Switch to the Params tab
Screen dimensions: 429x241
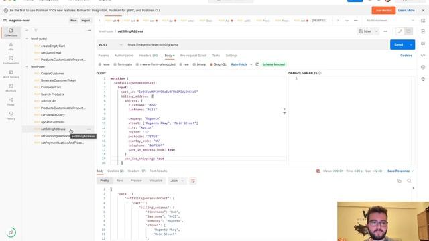tap(103, 56)
